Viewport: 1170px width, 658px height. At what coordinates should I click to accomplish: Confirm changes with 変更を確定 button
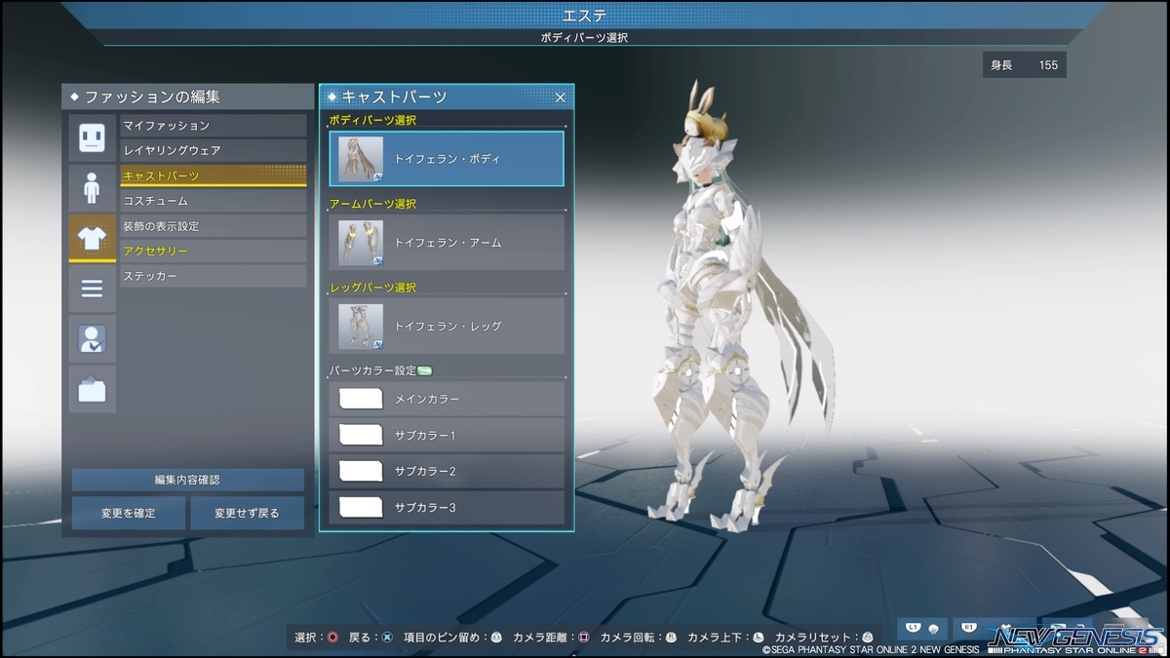[x=128, y=513]
